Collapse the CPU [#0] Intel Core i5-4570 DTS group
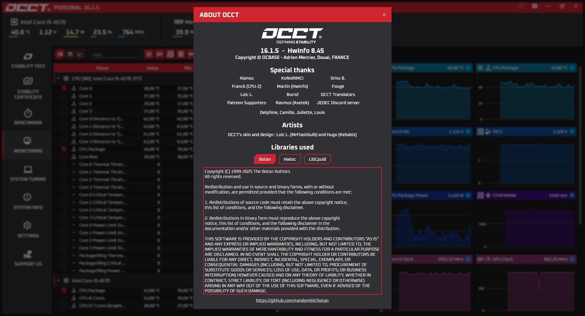This screenshot has width=585, height=316. point(58,78)
